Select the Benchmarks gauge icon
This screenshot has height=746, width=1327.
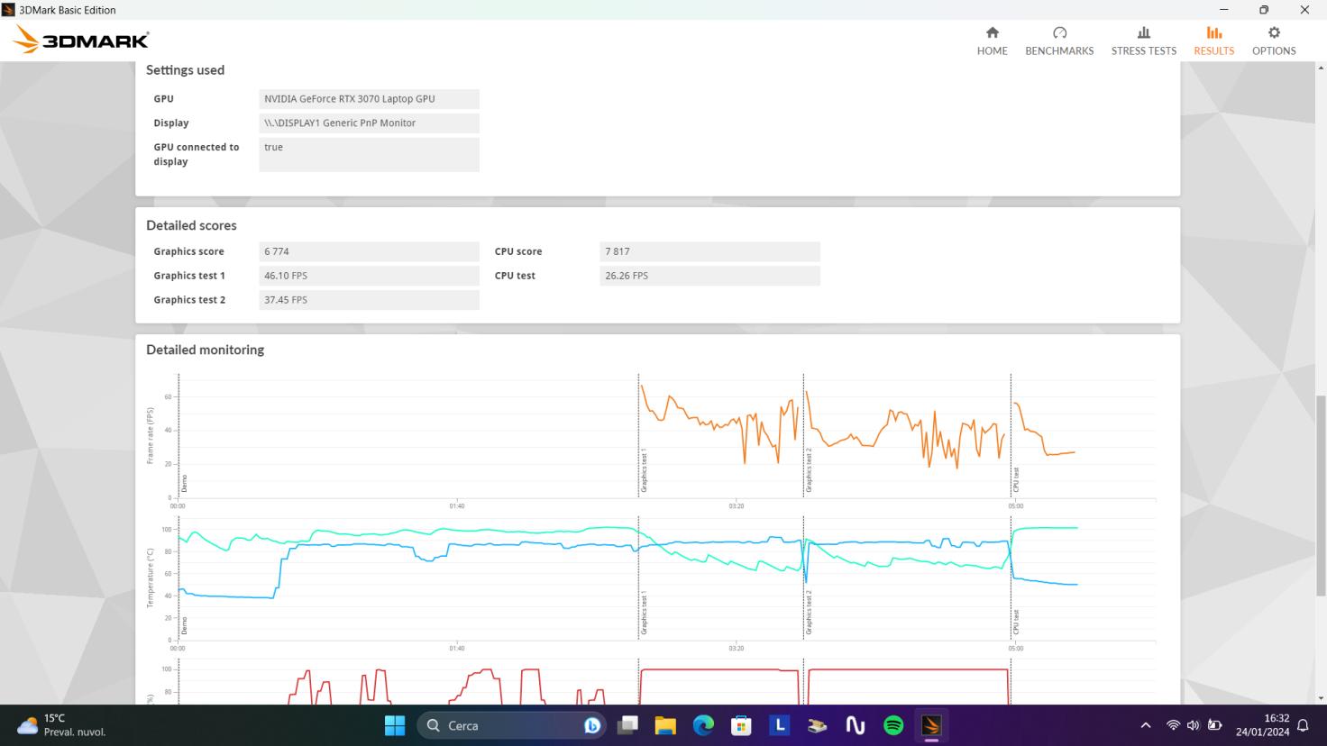pyautogui.click(x=1058, y=41)
